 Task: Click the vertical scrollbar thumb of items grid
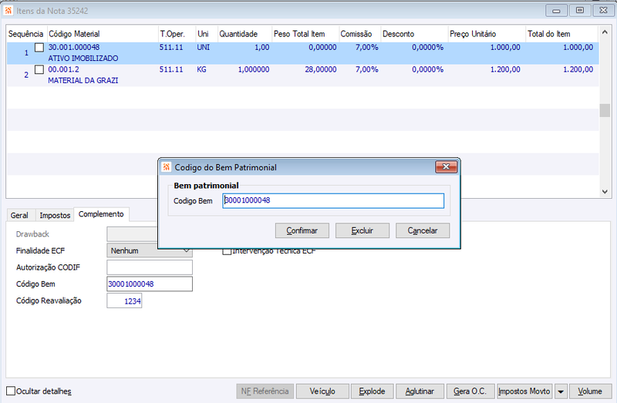(605, 110)
